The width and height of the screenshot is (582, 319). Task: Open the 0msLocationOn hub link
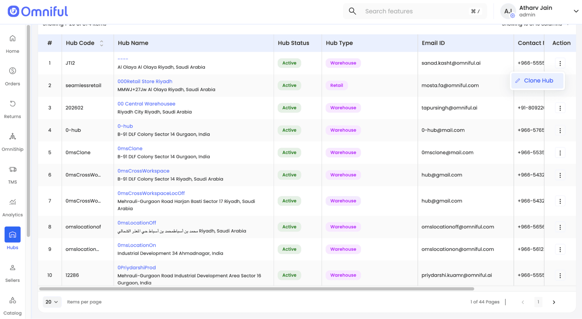click(137, 245)
